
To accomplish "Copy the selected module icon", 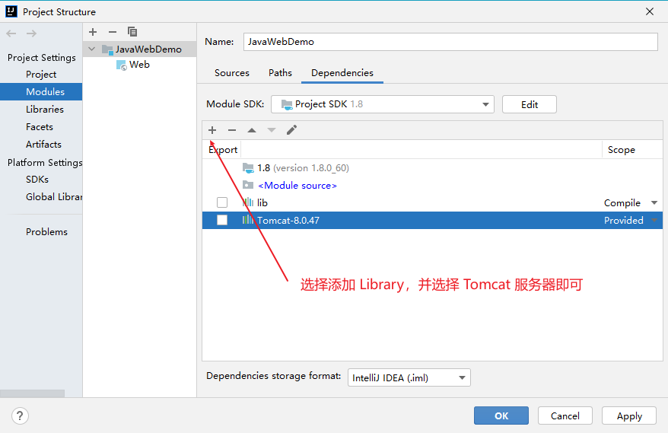I will point(132,32).
